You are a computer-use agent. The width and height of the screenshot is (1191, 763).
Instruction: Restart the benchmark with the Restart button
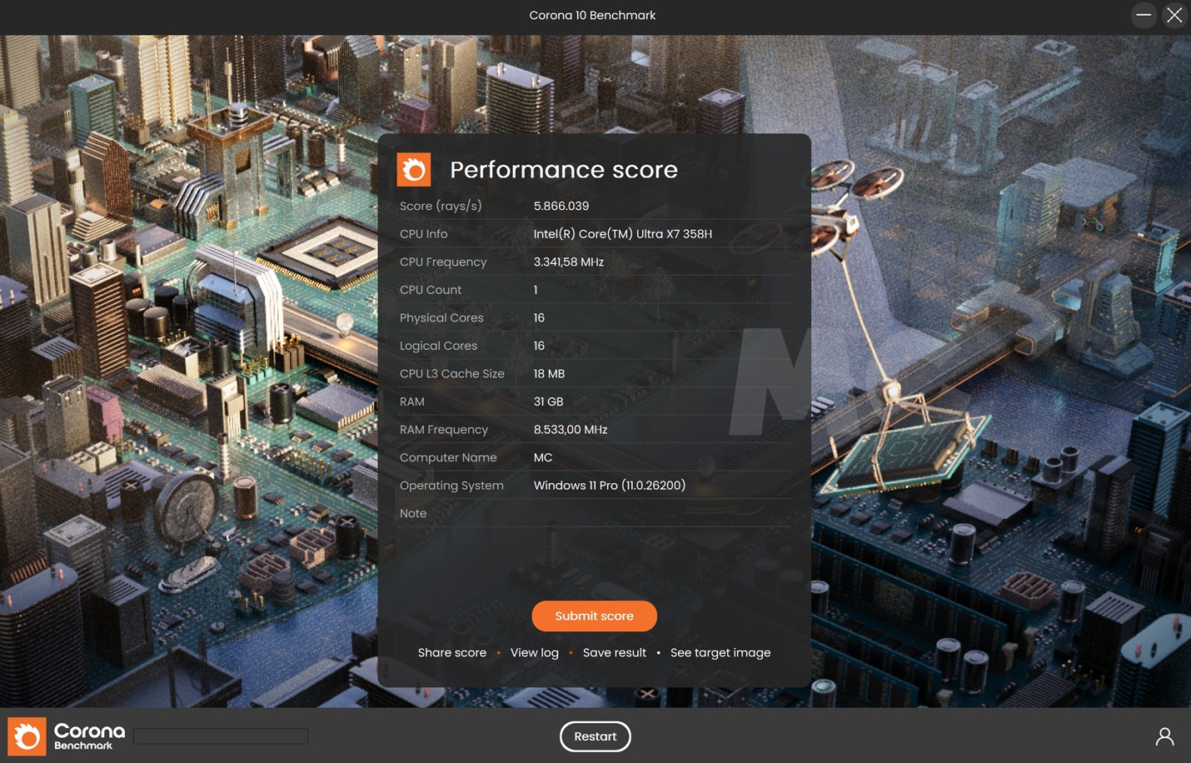click(x=595, y=736)
